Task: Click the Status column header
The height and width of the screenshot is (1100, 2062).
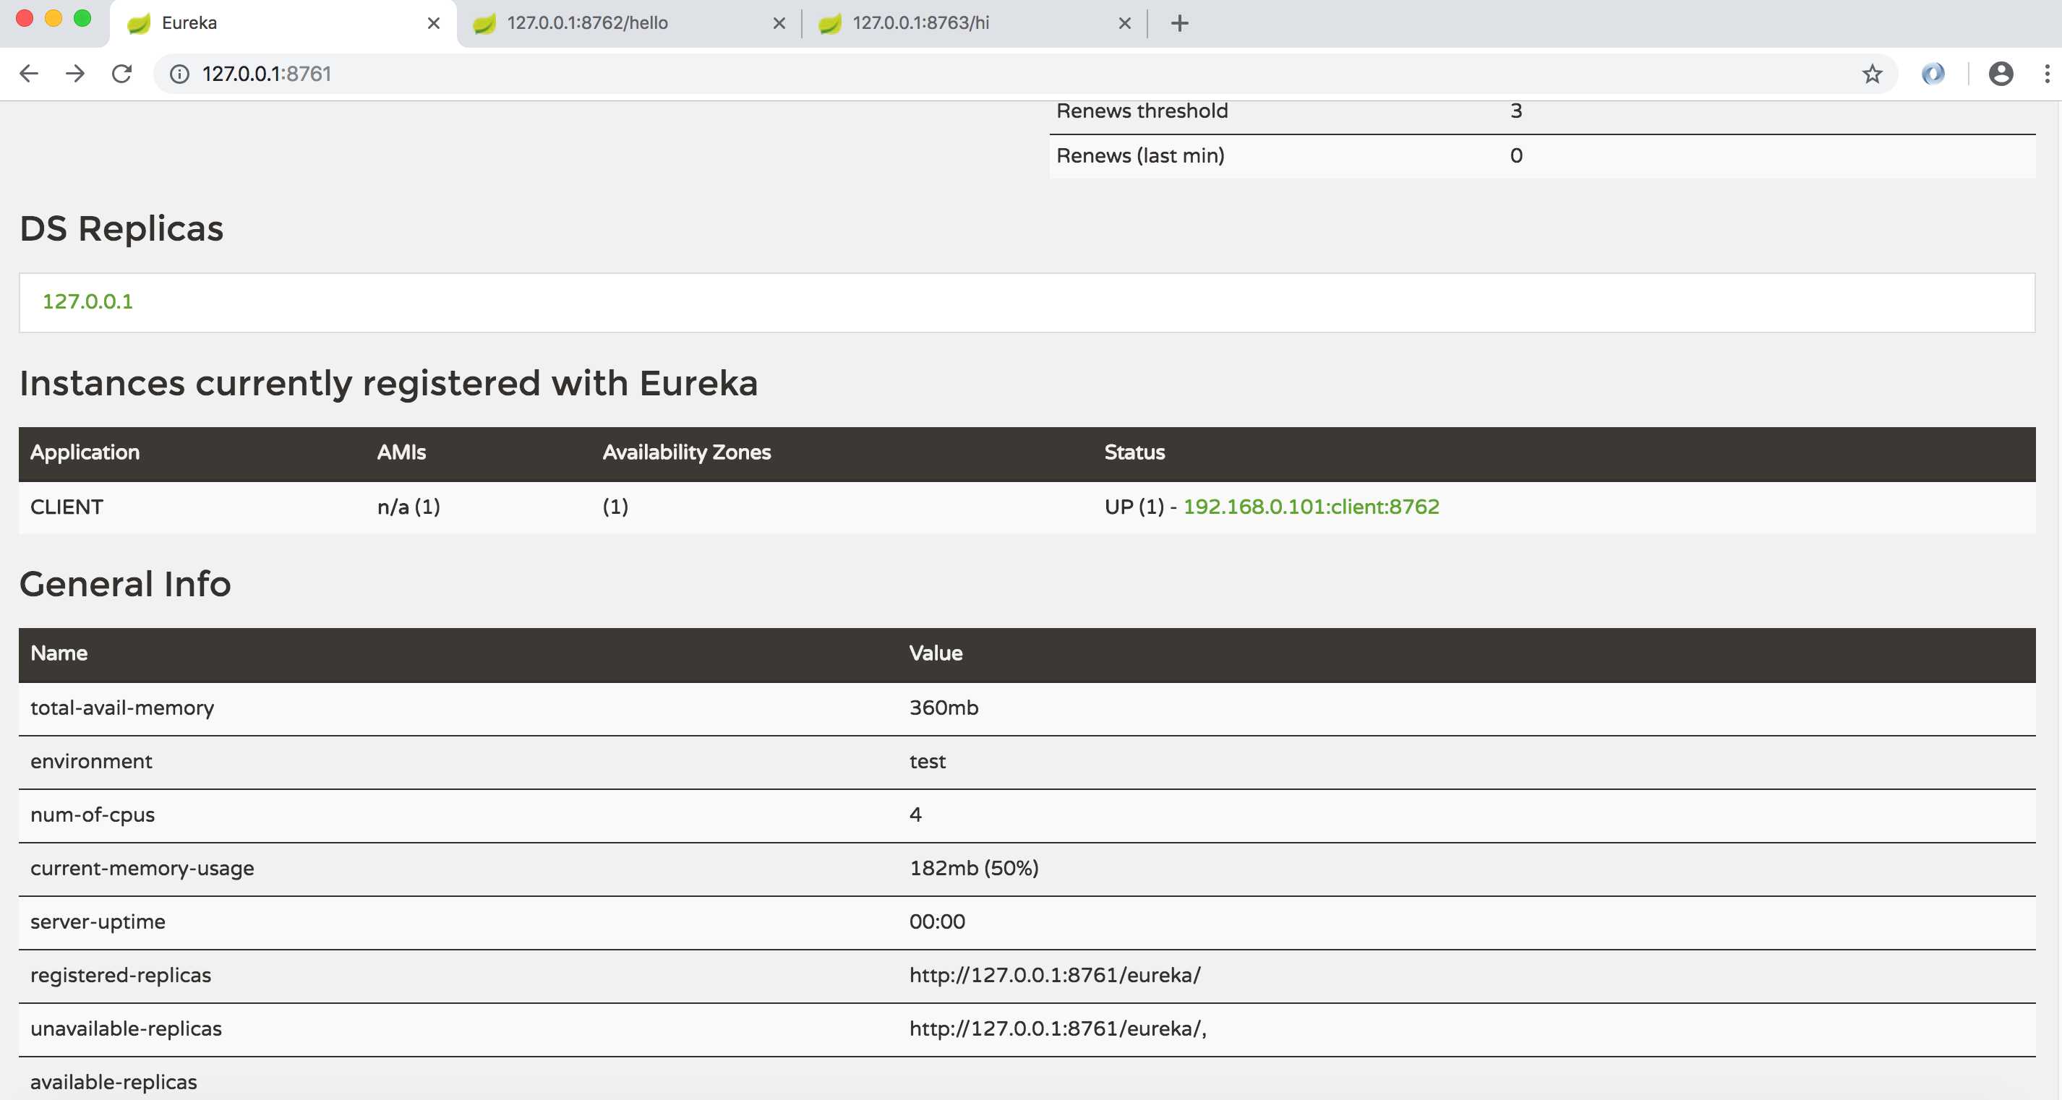Action: 1134,453
